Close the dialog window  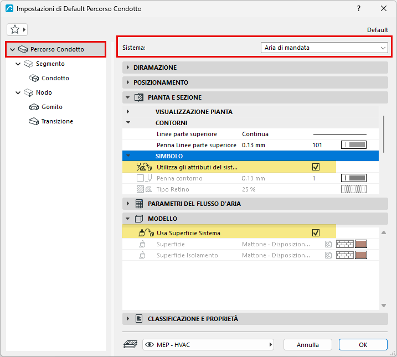click(384, 9)
